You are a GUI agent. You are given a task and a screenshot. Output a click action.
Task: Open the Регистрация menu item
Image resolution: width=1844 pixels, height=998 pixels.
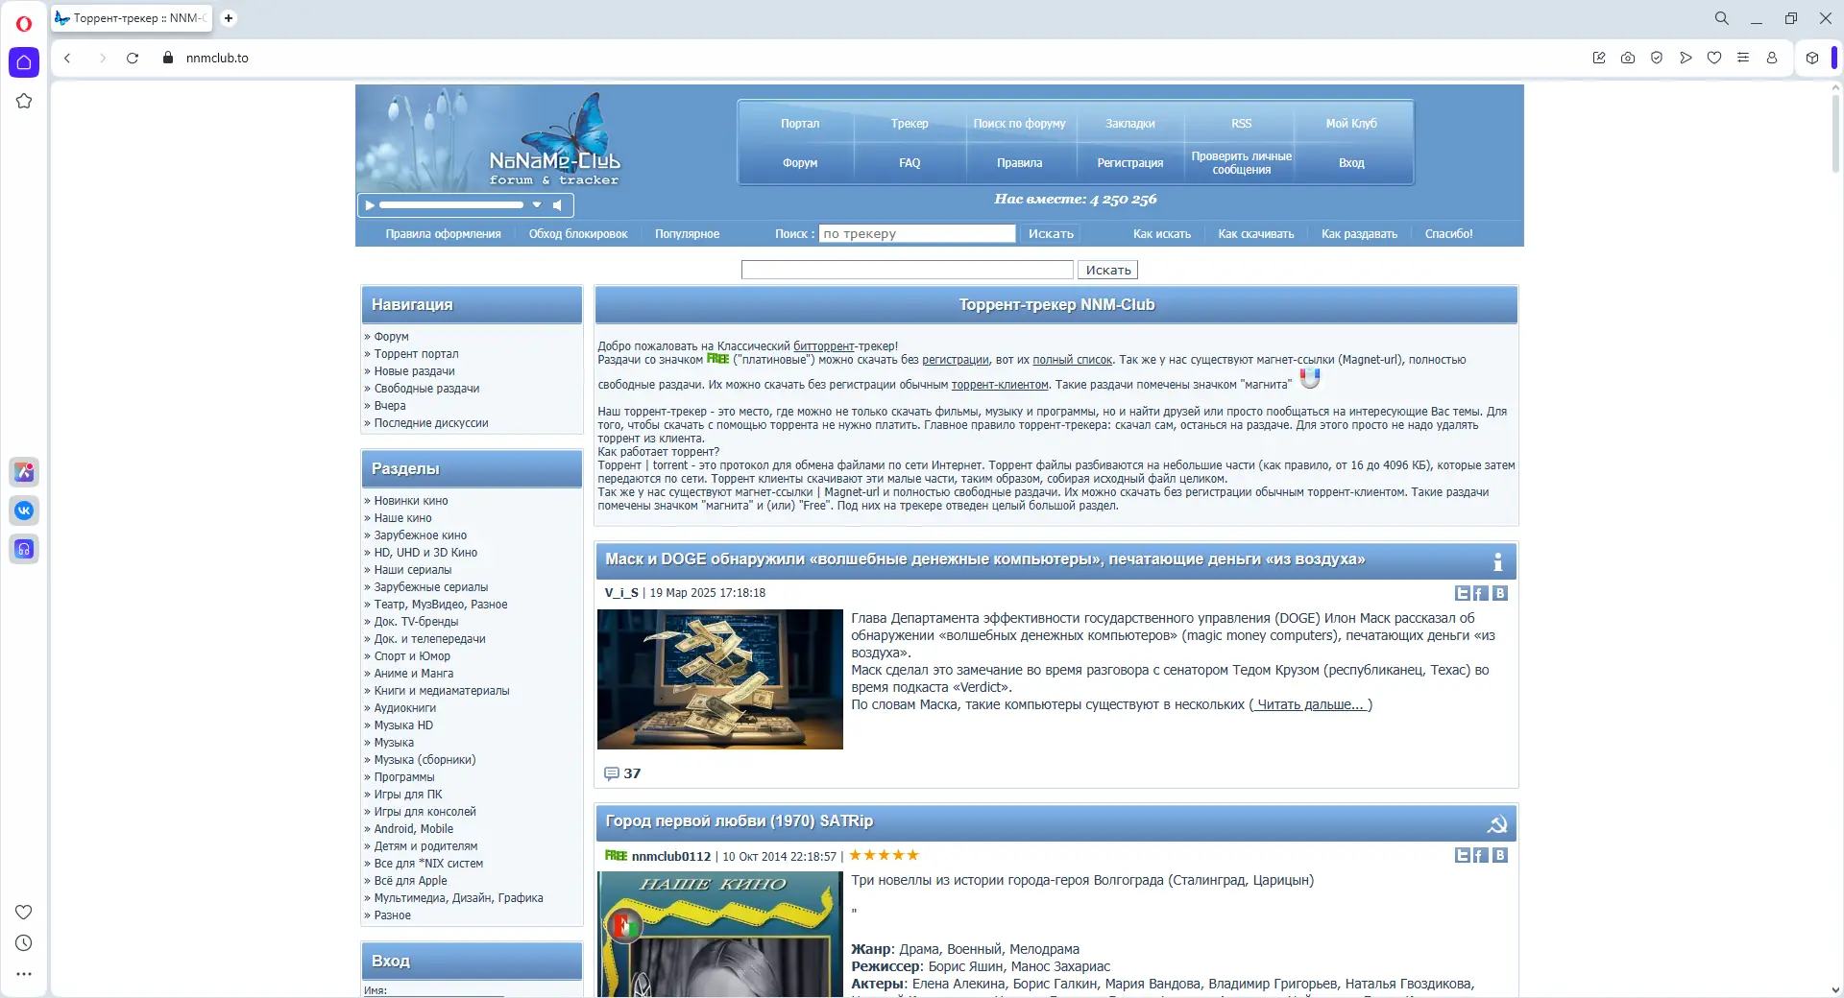click(1130, 163)
